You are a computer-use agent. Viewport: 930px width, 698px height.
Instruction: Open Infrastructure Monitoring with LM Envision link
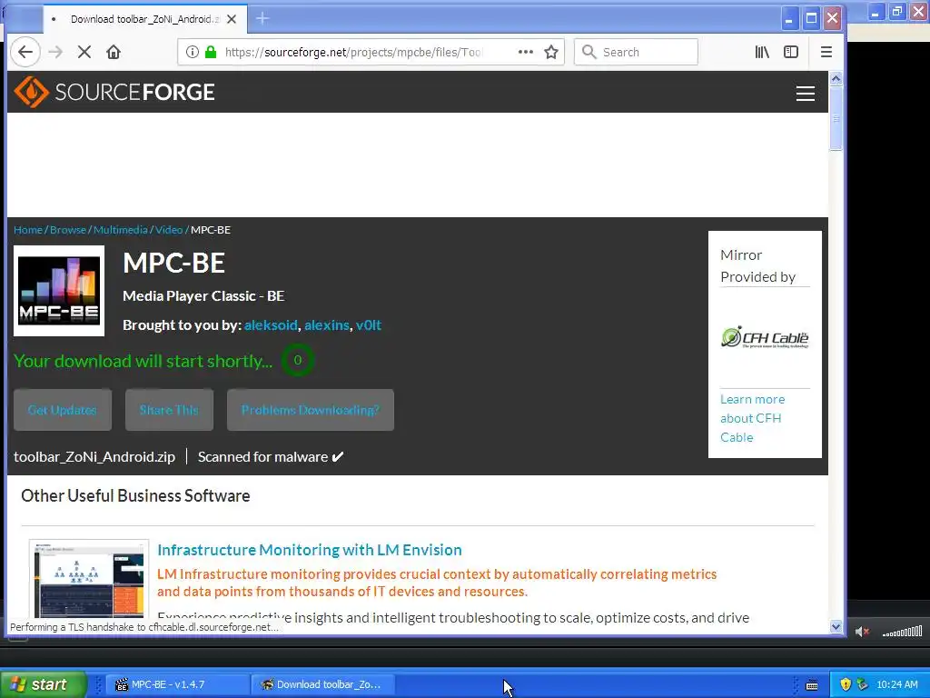point(310,550)
